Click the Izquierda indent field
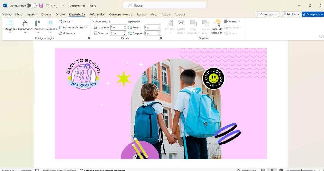This screenshot has width=324, height=171. 117,27
